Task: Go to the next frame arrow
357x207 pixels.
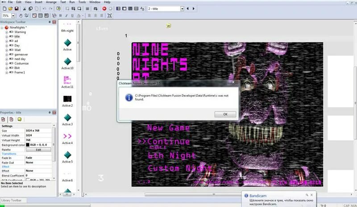Action: tap(194, 8)
